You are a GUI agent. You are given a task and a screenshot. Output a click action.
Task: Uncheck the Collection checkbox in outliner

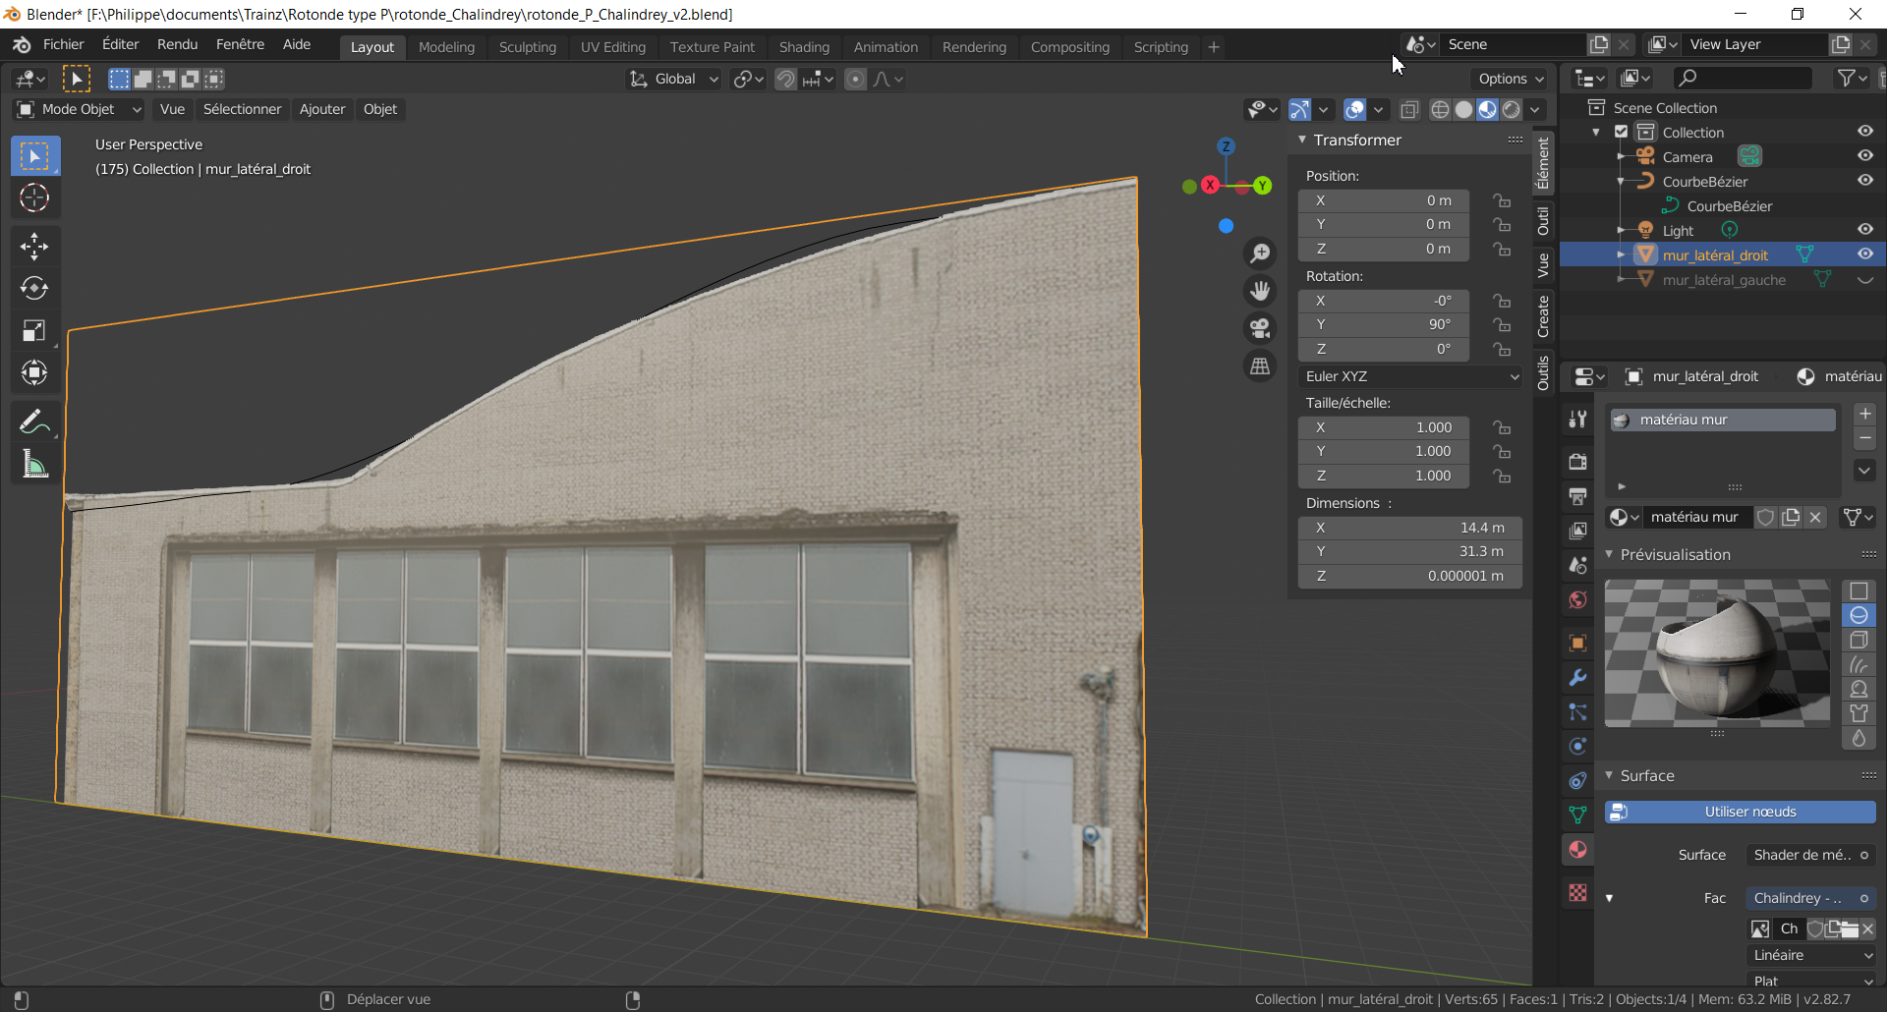point(1622,133)
